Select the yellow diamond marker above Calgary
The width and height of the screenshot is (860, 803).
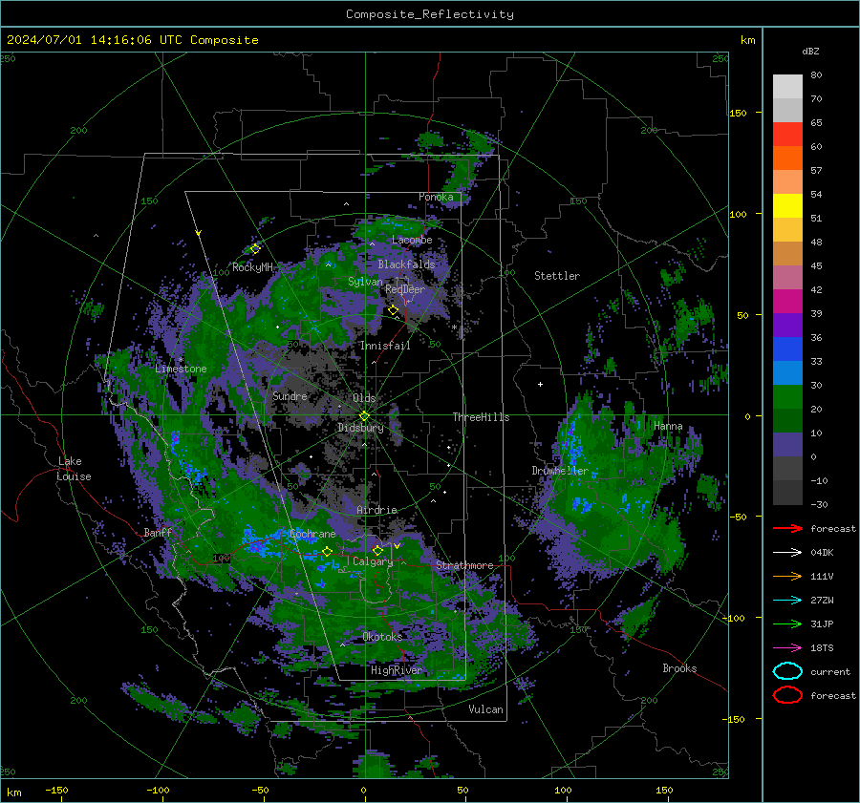[377, 550]
